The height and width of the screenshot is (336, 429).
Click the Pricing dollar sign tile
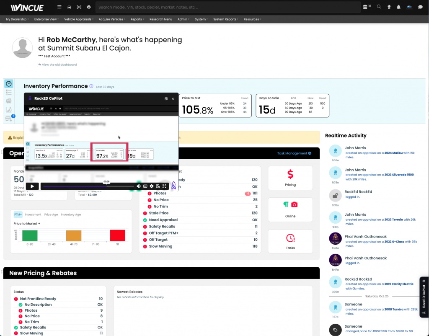click(x=290, y=178)
